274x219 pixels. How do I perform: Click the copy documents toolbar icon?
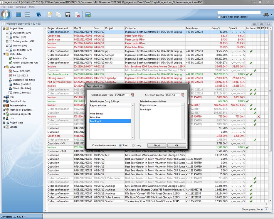click(x=59, y=15)
